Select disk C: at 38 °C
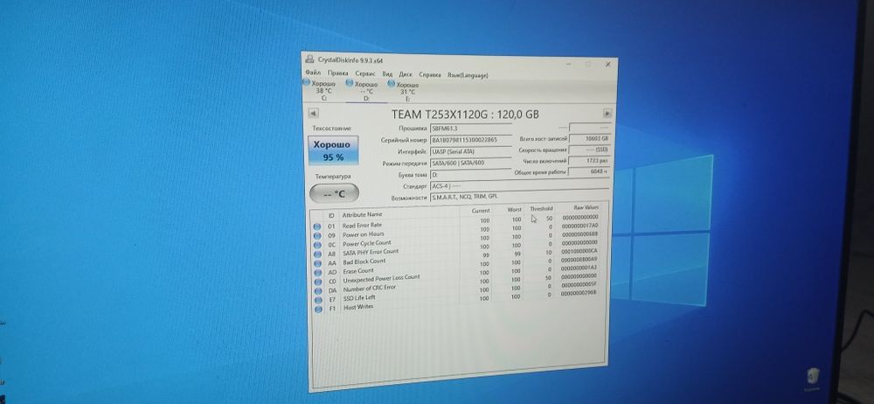Image resolution: width=874 pixels, height=404 pixels. click(319, 90)
